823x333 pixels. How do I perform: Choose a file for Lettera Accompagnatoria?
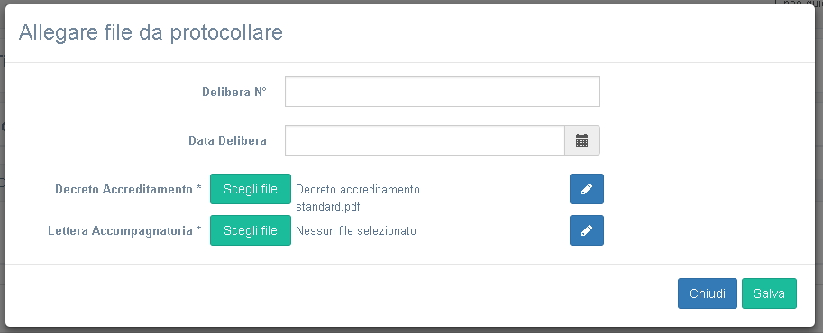pos(251,230)
